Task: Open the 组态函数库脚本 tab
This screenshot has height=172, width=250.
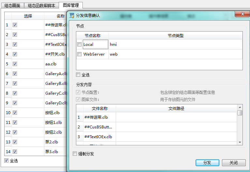Action: [x=41, y=6]
